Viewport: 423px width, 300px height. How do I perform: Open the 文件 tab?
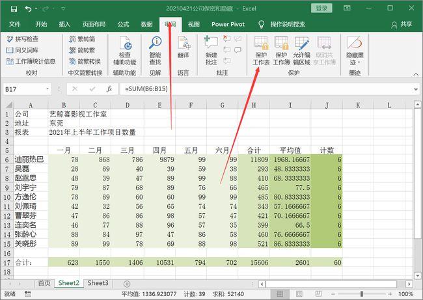coord(14,24)
